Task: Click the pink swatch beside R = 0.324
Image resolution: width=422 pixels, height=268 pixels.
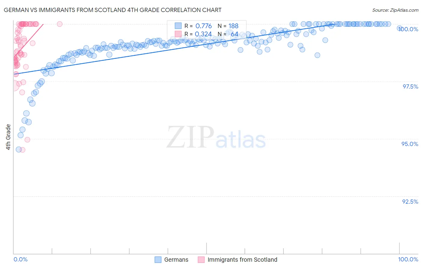Action: click(x=178, y=34)
